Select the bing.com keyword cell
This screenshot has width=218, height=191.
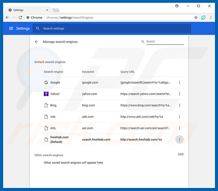tap(88, 105)
